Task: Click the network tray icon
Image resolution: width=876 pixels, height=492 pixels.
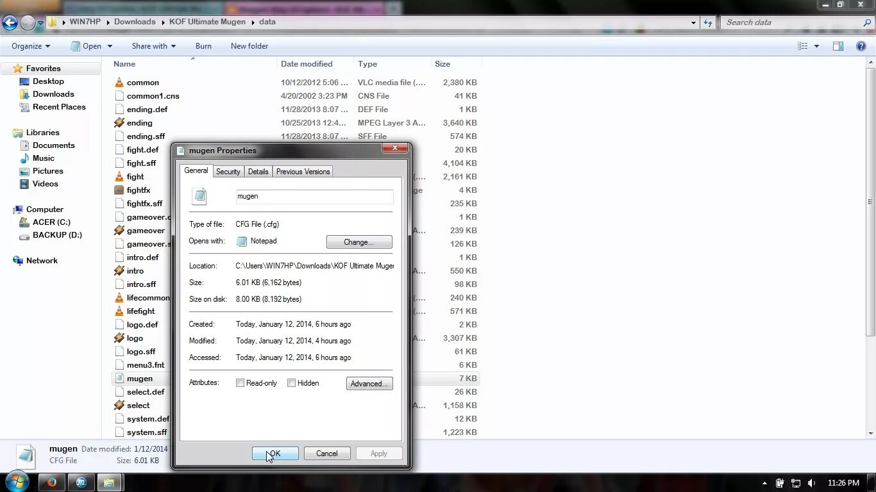Action: [x=796, y=483]
